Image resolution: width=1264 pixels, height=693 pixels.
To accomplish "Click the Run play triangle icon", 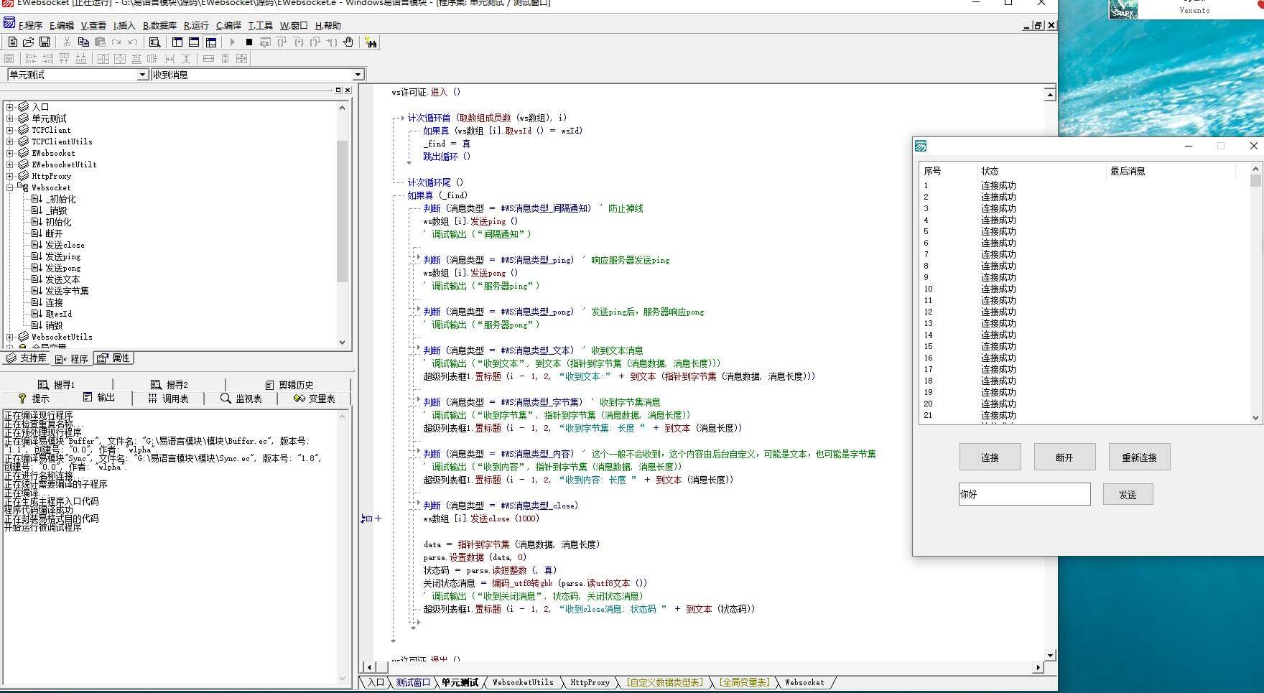I will (x=232, y=42).
